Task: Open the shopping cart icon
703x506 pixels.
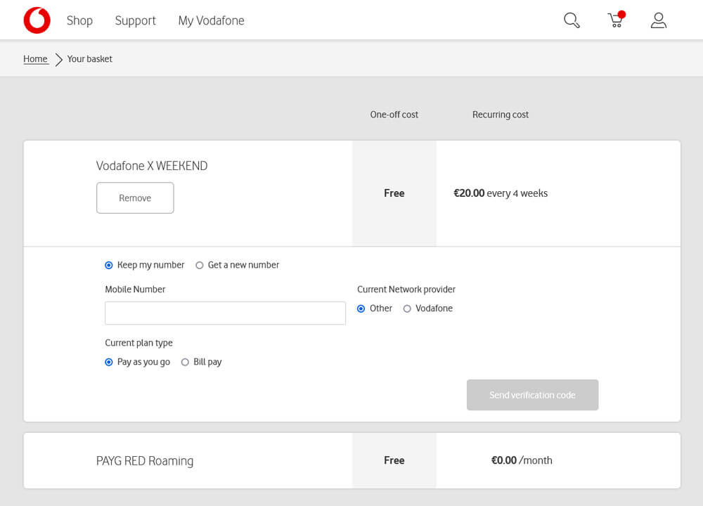Action: click(616, 19)
